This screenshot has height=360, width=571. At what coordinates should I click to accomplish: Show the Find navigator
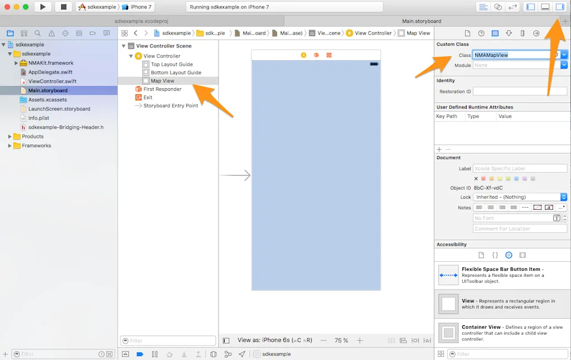click(x=37, y=33)
